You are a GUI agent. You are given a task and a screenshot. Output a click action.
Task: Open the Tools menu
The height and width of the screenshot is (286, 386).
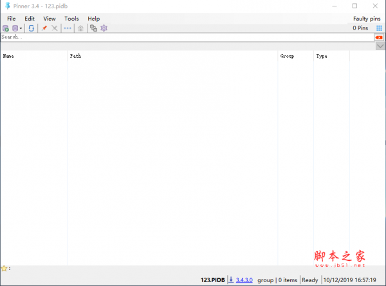tap(71, 19)
